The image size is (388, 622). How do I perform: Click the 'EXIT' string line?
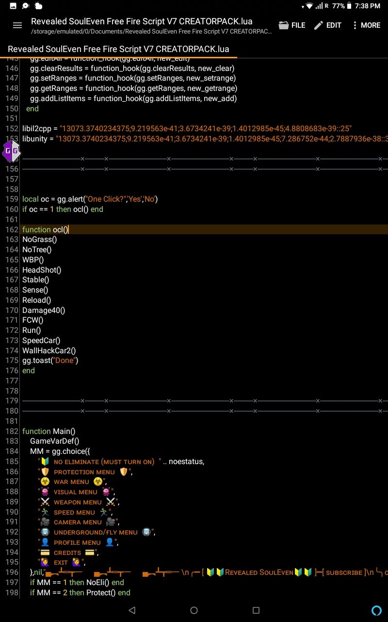(x=62, y=563)
